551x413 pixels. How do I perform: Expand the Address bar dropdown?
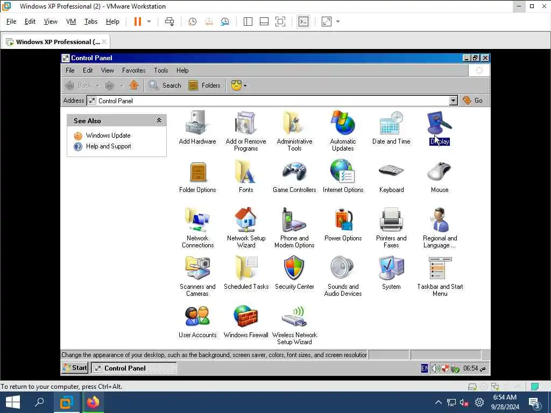[453, 101]
